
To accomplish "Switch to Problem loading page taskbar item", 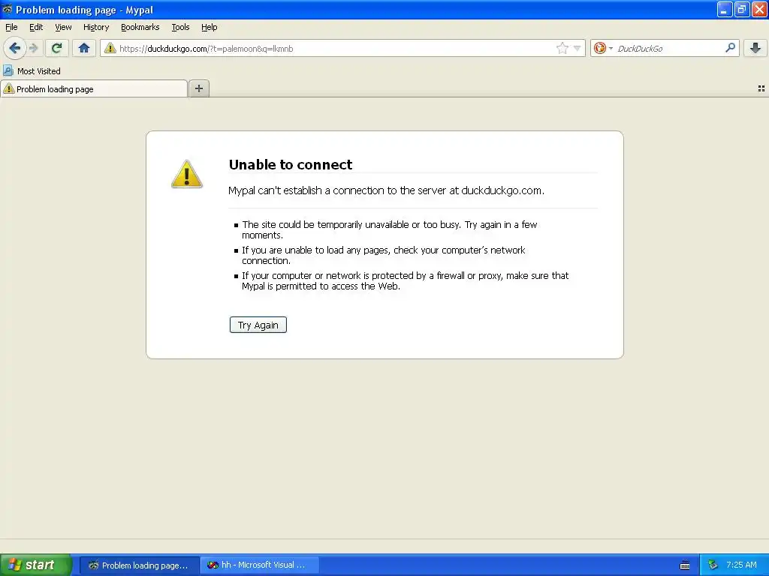I will pos(139,565).
